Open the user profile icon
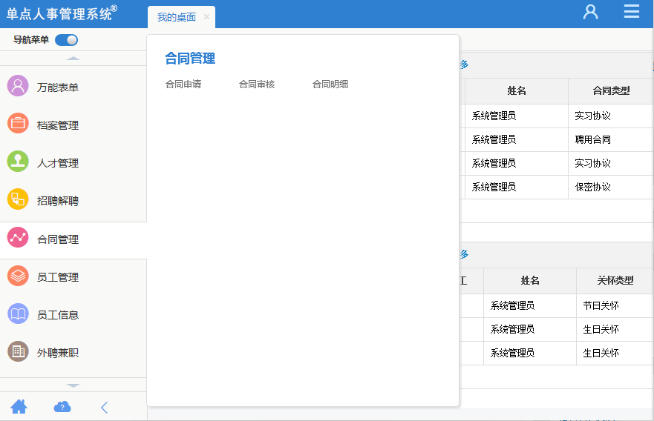This screenshot has width=654, height=421. click(590, 12)
